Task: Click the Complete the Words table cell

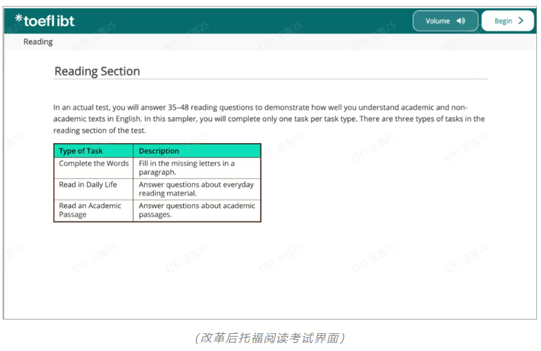Action: (93, 163)
